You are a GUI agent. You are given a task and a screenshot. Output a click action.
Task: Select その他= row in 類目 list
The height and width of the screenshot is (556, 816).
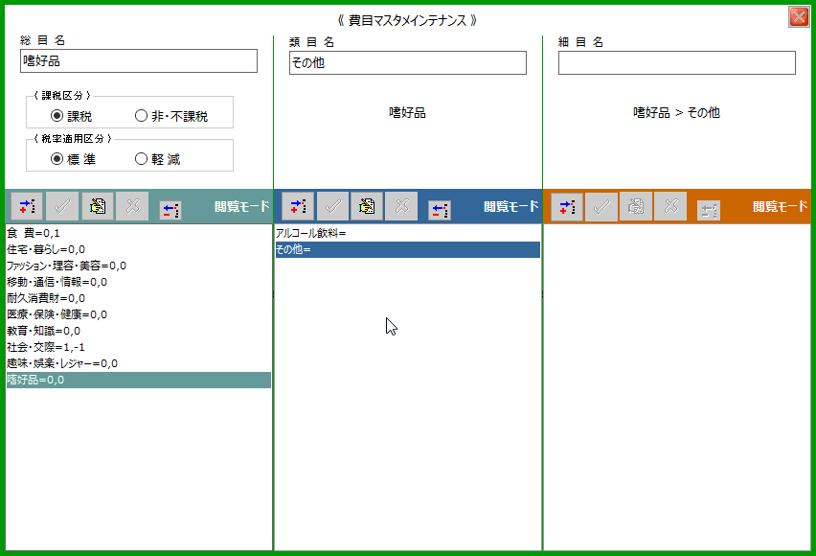[x=408, y=249]
